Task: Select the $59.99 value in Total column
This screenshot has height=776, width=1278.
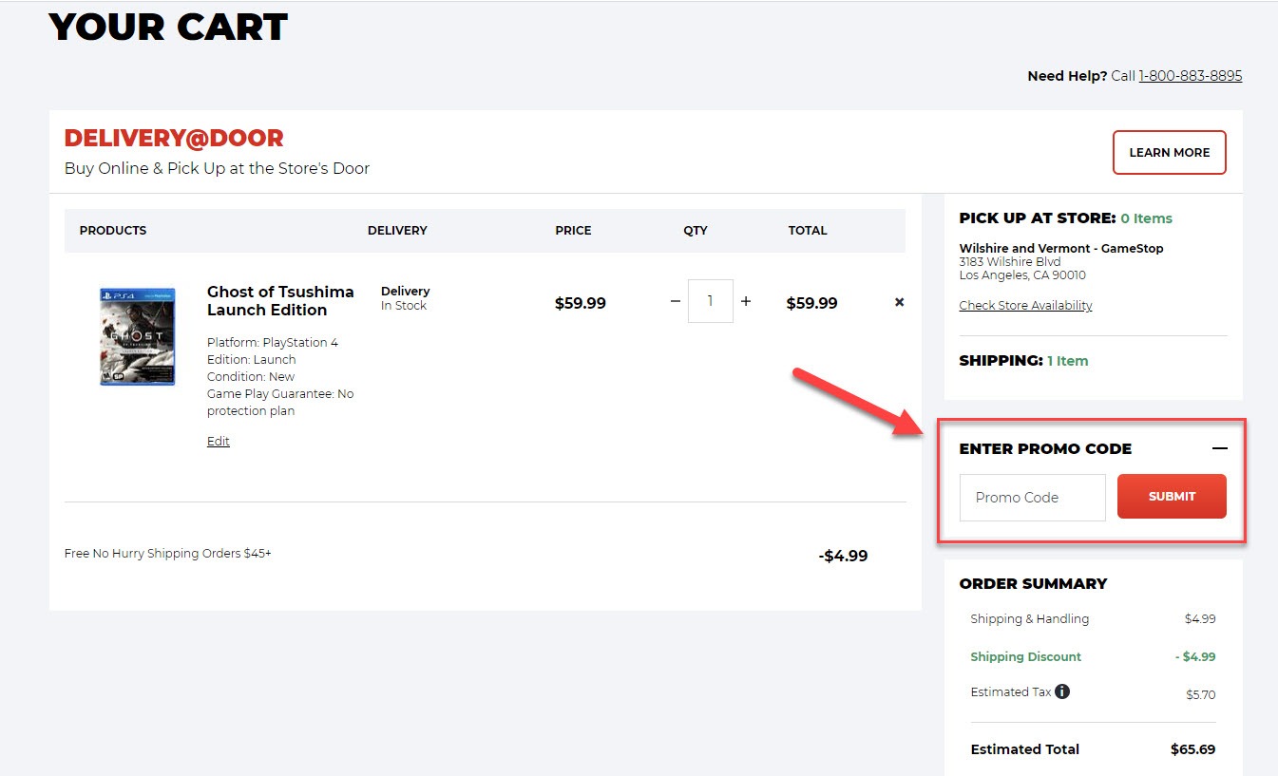Action: (812, 304)
